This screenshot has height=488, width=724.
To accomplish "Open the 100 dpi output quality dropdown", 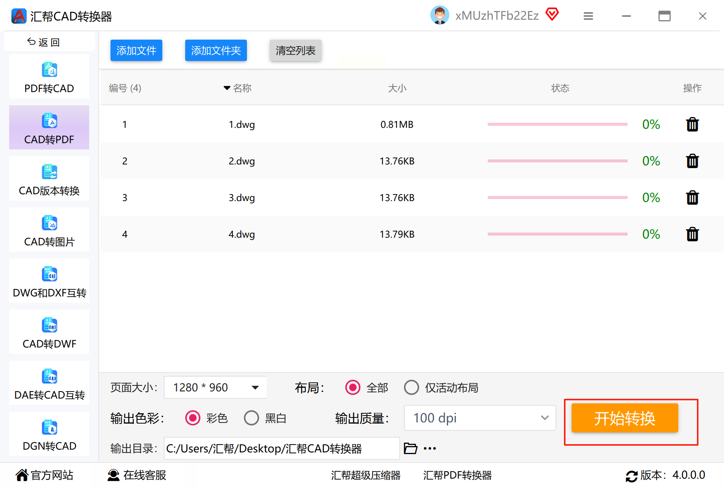I will tap(480, 418).
